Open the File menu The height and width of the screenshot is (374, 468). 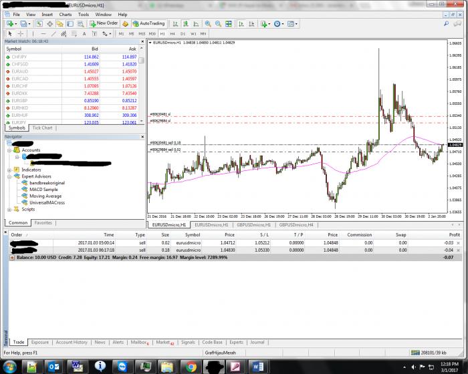pos(17,14)
